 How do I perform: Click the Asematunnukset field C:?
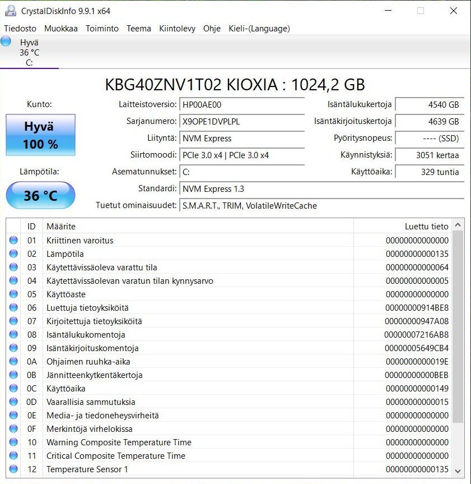click(242, 172)
